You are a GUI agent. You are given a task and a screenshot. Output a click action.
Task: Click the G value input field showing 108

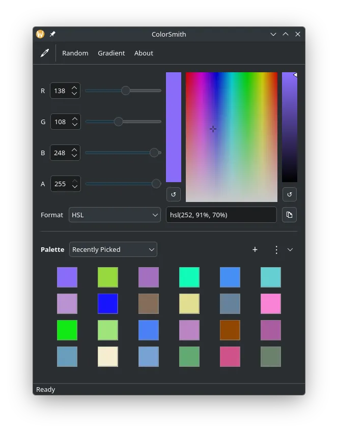66,122
